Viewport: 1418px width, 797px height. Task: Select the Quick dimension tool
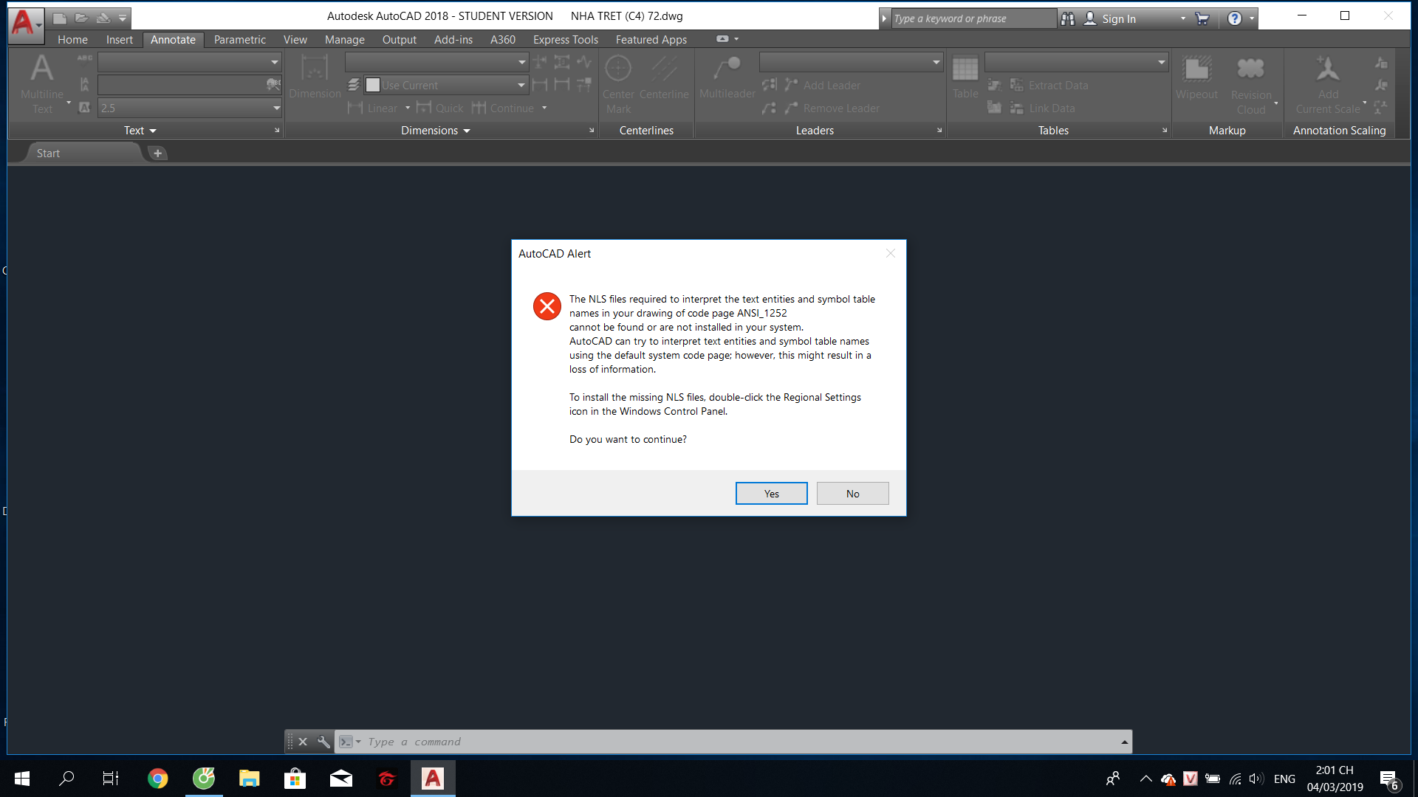point(440,108)
